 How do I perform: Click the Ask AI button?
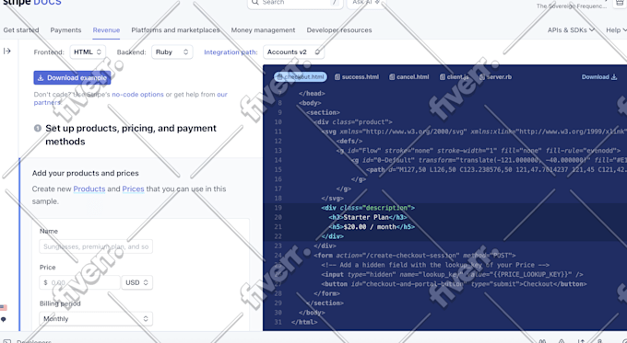pyautogui.click(x=366, y=3)
